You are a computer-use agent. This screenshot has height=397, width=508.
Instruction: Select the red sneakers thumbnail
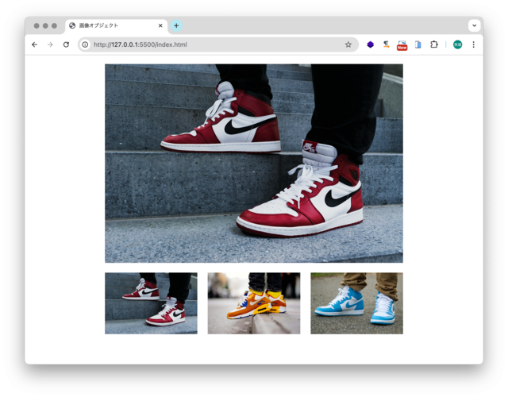pos(151,303)
